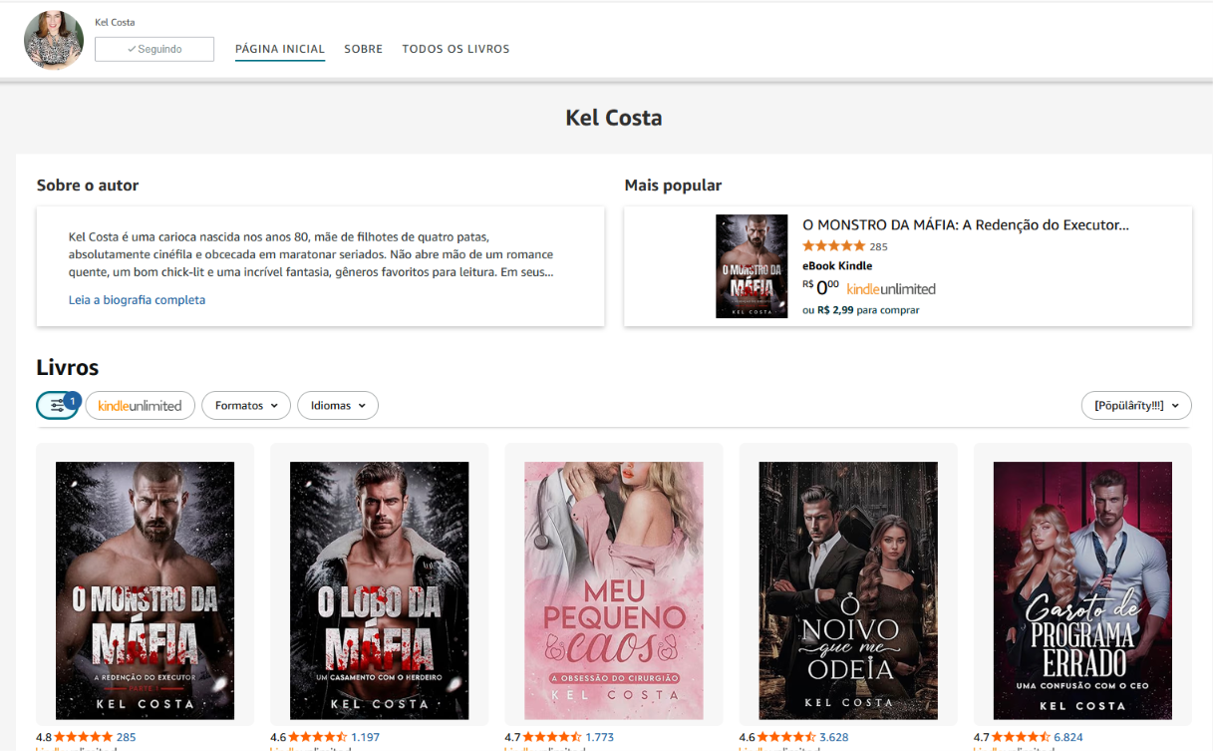1213x751 pixels.
Task: Click the ou R$ 2,99 para comprar link
Action: 861,310
